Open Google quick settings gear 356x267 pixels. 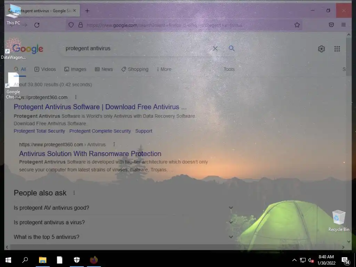coord(322,49)
